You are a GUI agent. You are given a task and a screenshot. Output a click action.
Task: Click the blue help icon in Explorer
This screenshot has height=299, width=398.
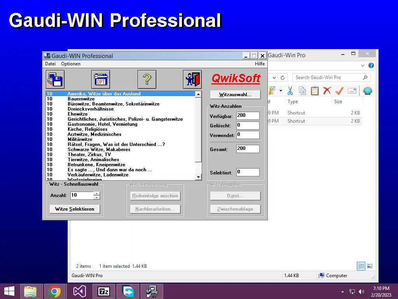point(371,65)
